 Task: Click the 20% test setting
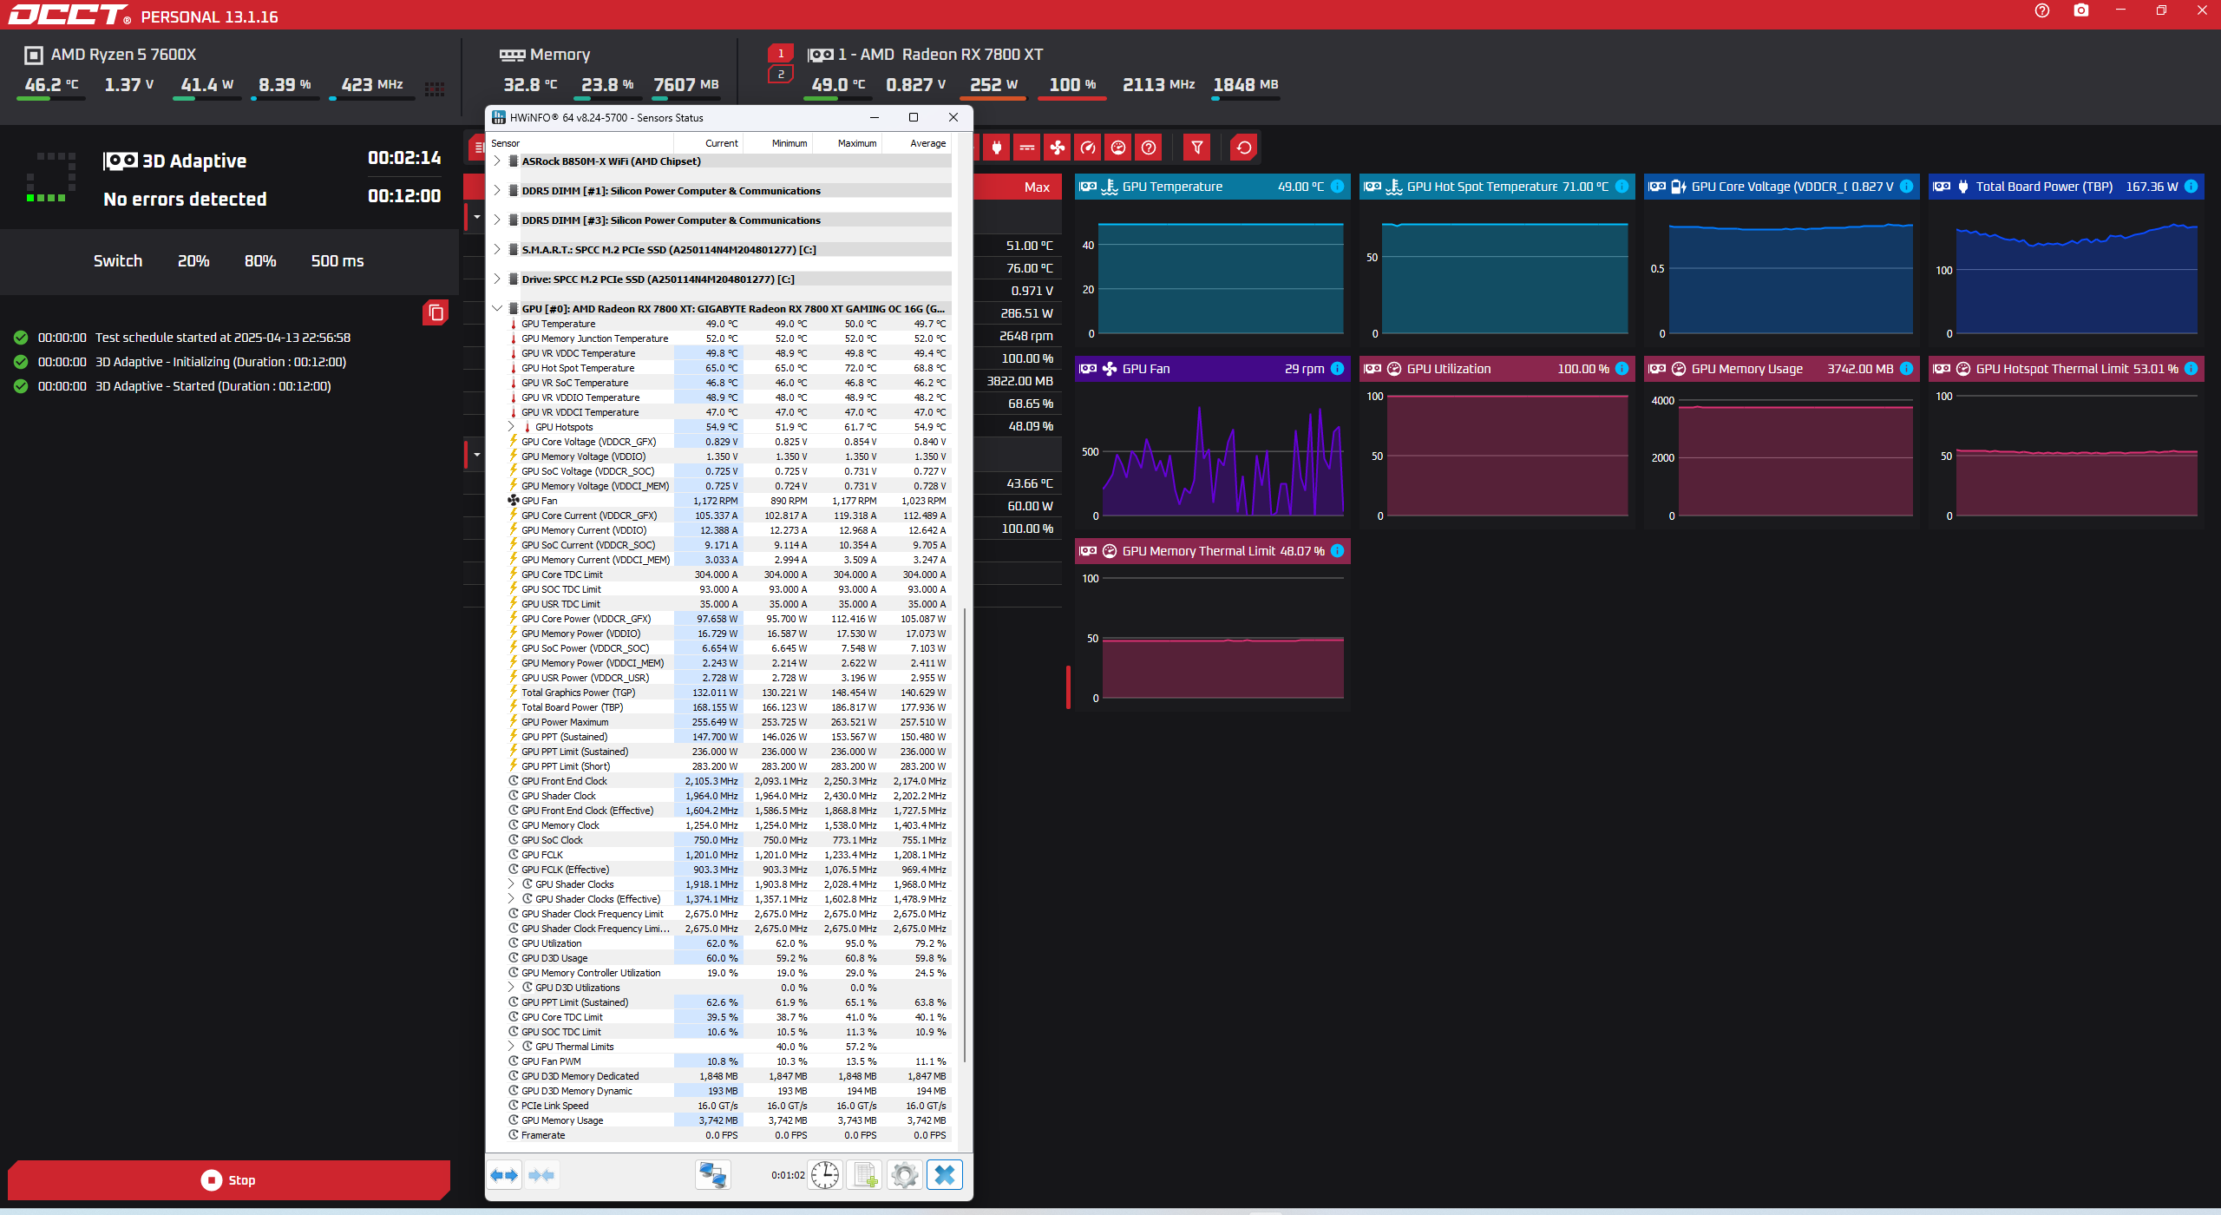(x=193, y=261)
